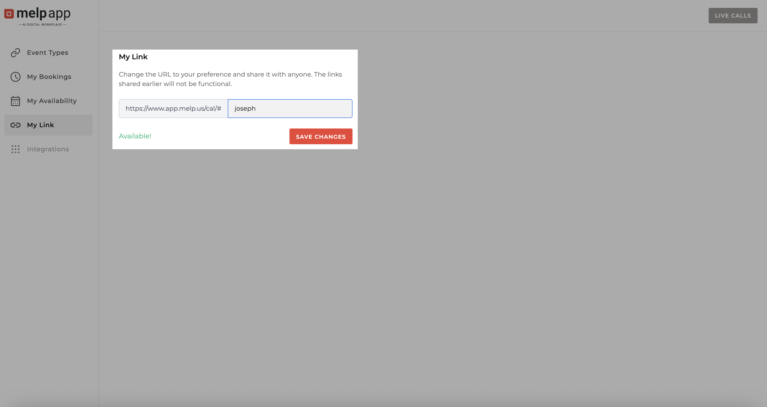767x407 pixels.
Task: Open the My Availability page
Action: coord(52,101)
